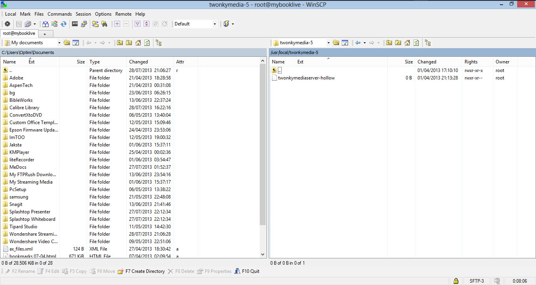Open directory icon in local panel
Viewport: 536px width, 285px height.
(67, 43)
